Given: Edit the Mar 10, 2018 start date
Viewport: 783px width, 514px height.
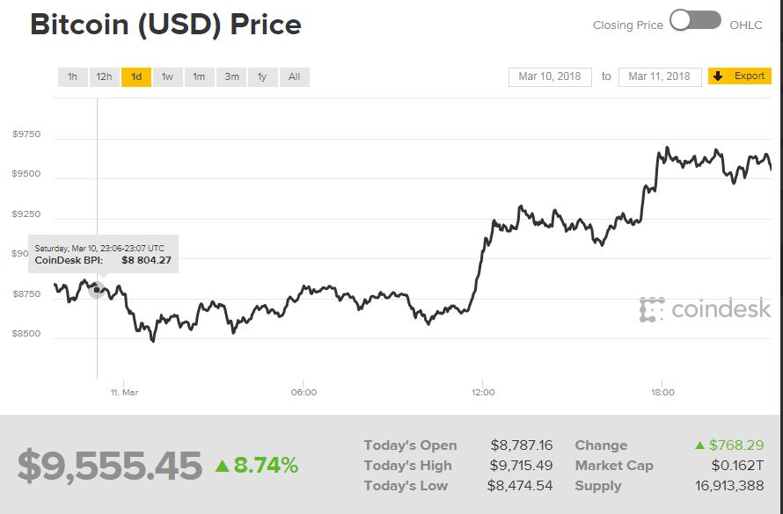Looking at the screenshot, I should 550,76.
